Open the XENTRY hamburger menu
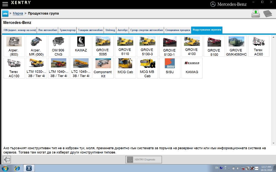This screenshot has width=276, height=172. pos(5,4)
